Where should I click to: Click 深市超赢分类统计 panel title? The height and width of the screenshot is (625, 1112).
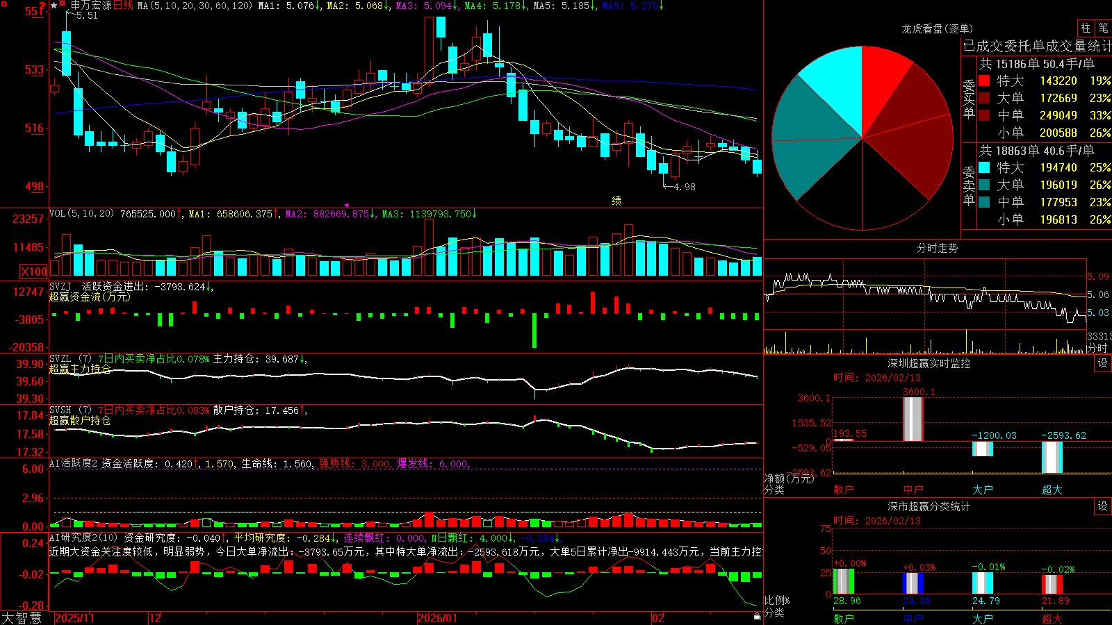[929, 506]
